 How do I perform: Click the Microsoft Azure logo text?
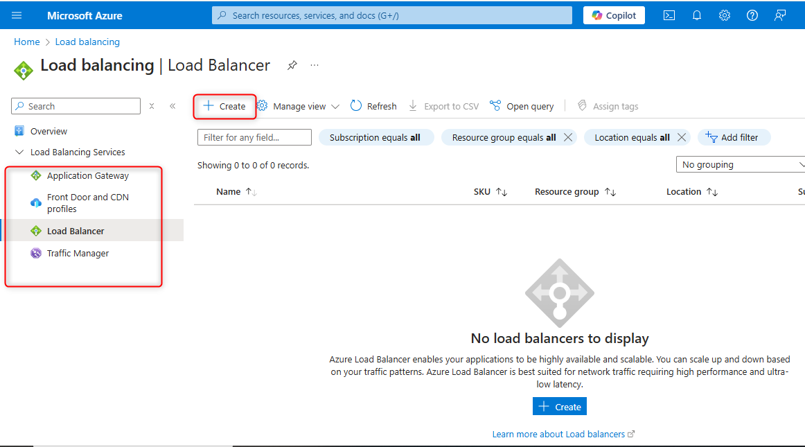click(x=85, y=15)
